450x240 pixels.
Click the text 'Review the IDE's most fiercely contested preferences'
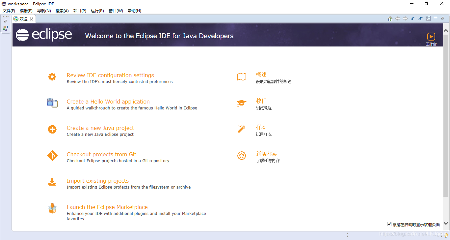119,82
